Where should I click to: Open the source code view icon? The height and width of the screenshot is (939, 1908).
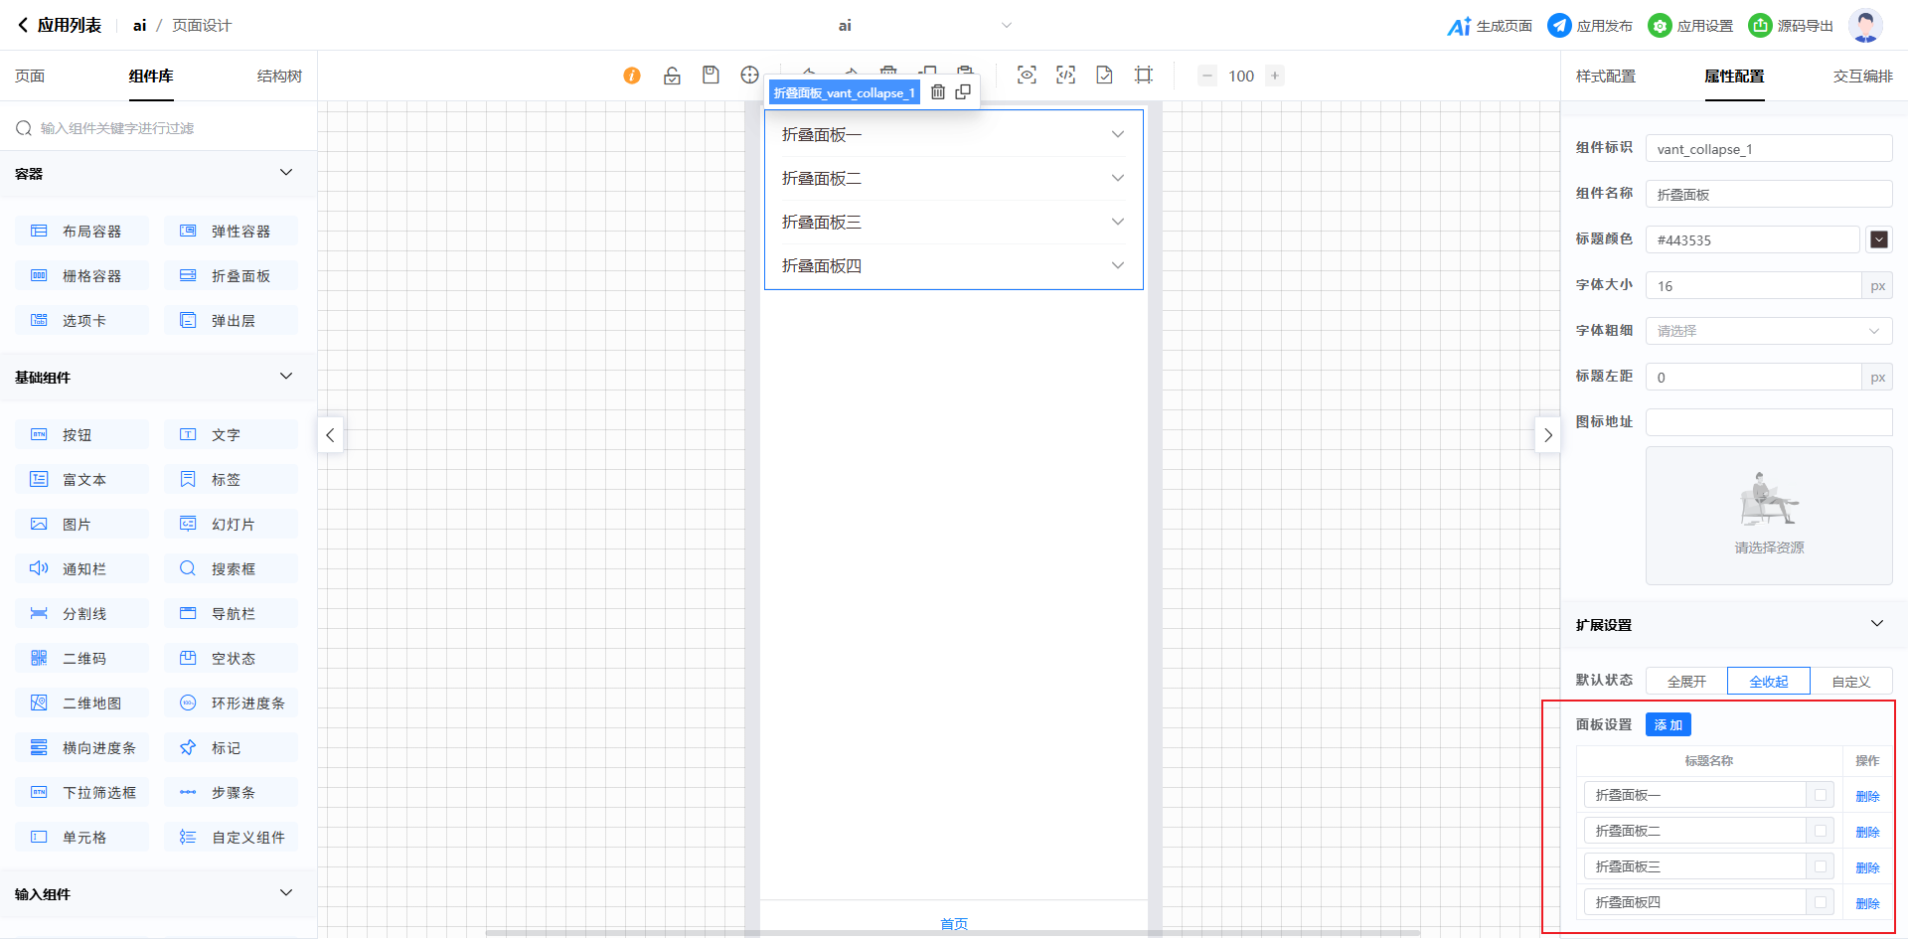[x=1065, y=76]
